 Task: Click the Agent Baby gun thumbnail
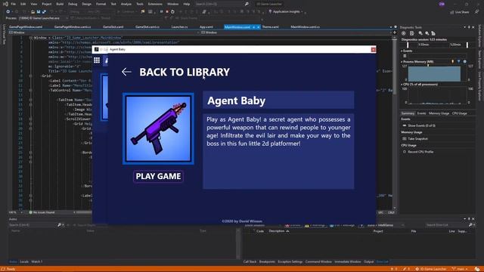[x=158, y=128]
